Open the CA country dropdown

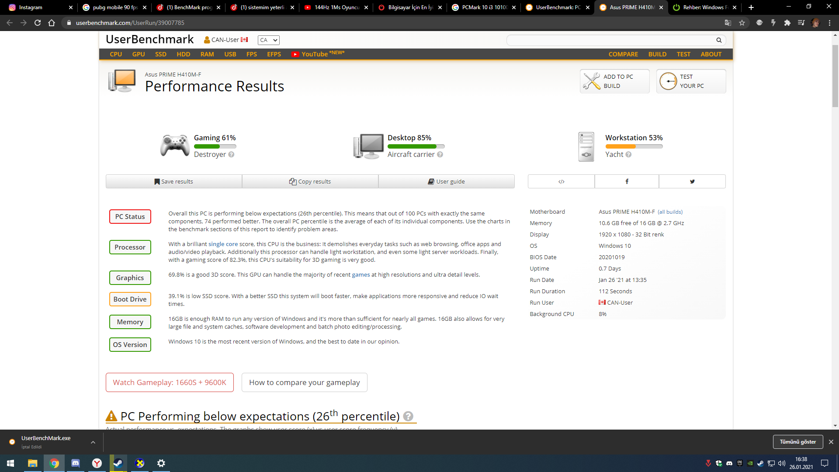[268, 40]
